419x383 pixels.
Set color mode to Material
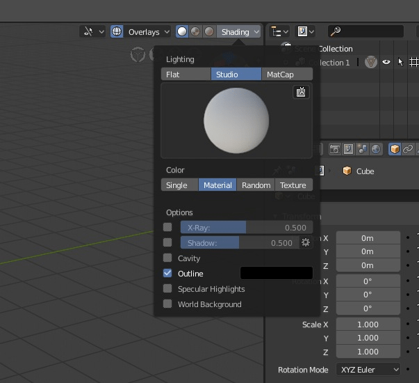coord(217,185)
